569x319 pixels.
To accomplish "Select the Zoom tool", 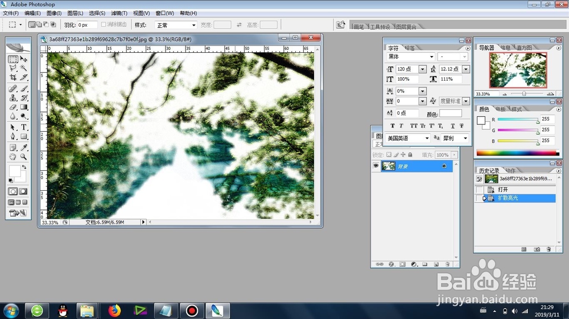I will 23,157.
